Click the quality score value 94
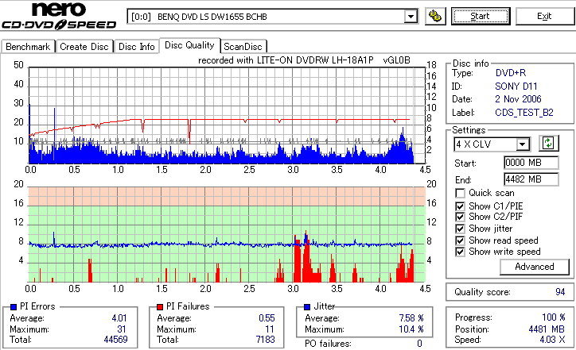The width and height of the screenshot is (576, 350). pyautogui.click(x=560, y=292)
